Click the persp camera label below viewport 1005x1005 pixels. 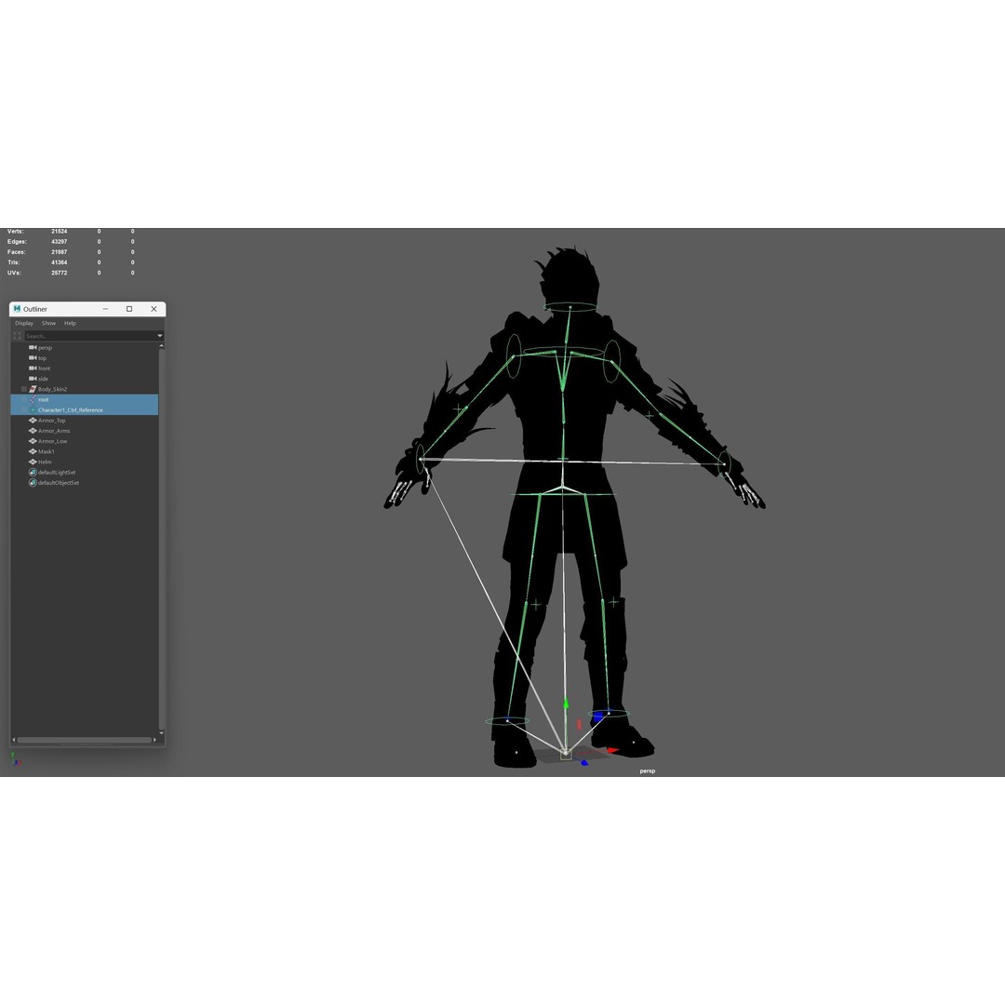tap(648, 771)
